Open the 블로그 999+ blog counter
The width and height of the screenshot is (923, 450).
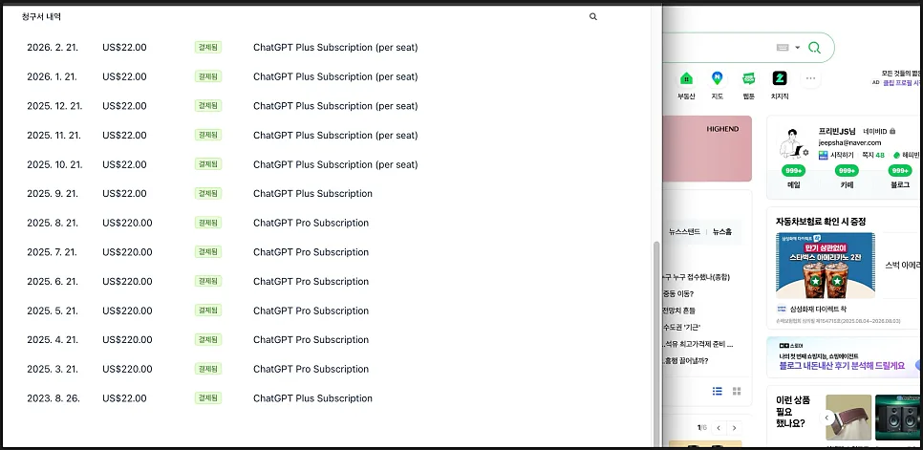(x=899, y=171)
